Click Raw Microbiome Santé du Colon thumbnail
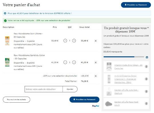This screenshot has height=113, width=154. click(x=7, y=62)
